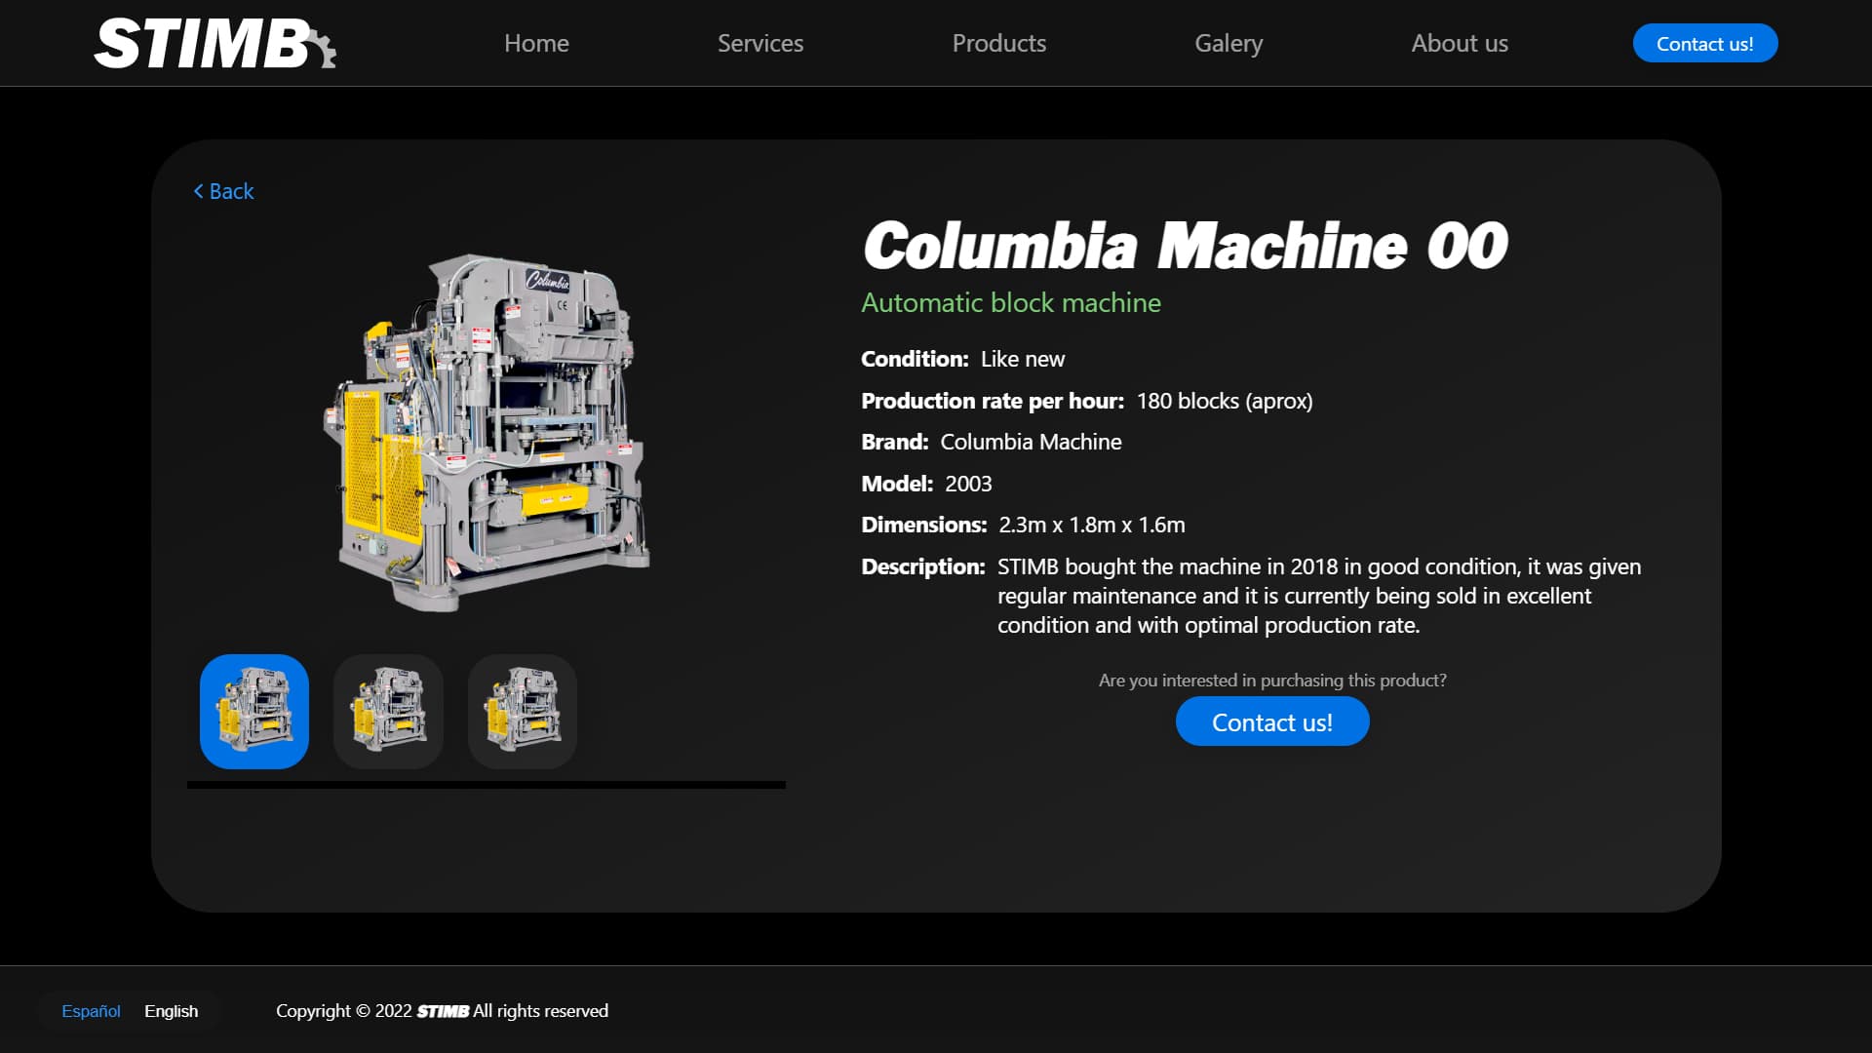Click the header Contact us! button
Screen dimensions: 1872x1053
1705,43
